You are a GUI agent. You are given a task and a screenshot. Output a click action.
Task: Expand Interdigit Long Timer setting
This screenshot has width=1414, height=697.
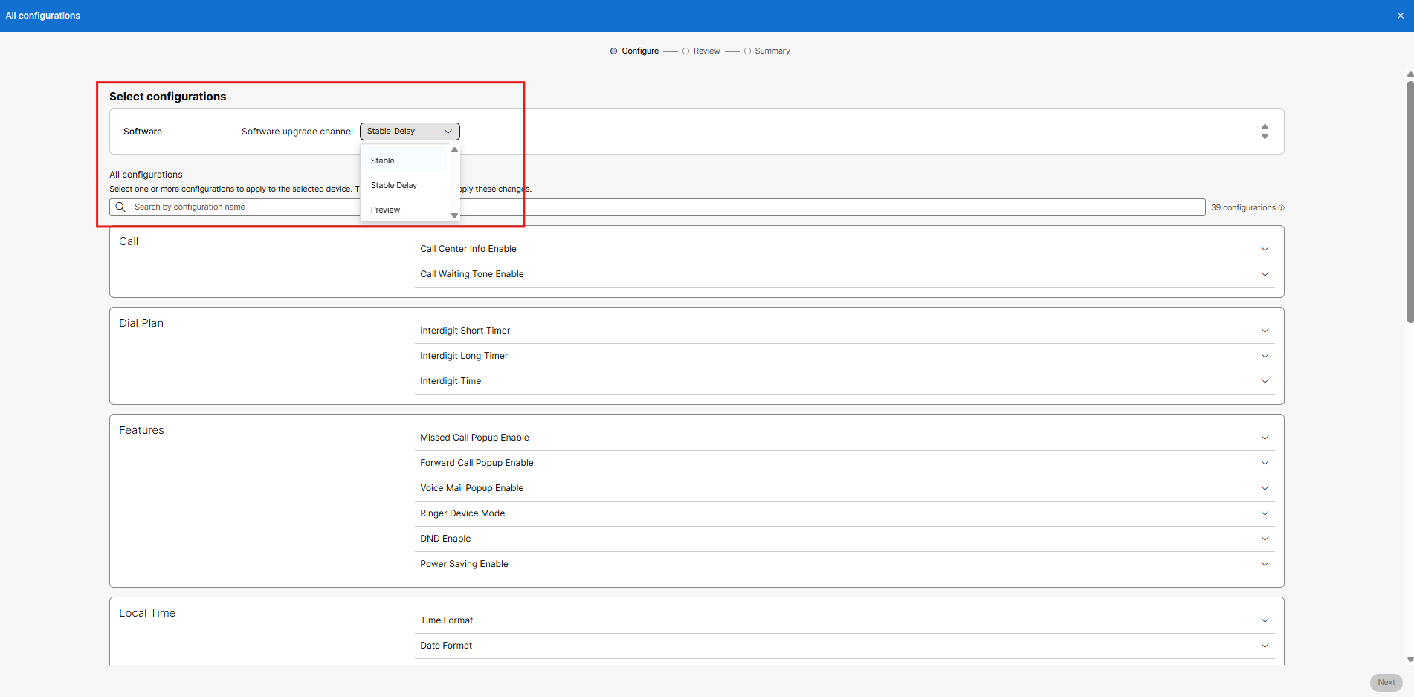pyautogui.click(x=1265, y=356)
